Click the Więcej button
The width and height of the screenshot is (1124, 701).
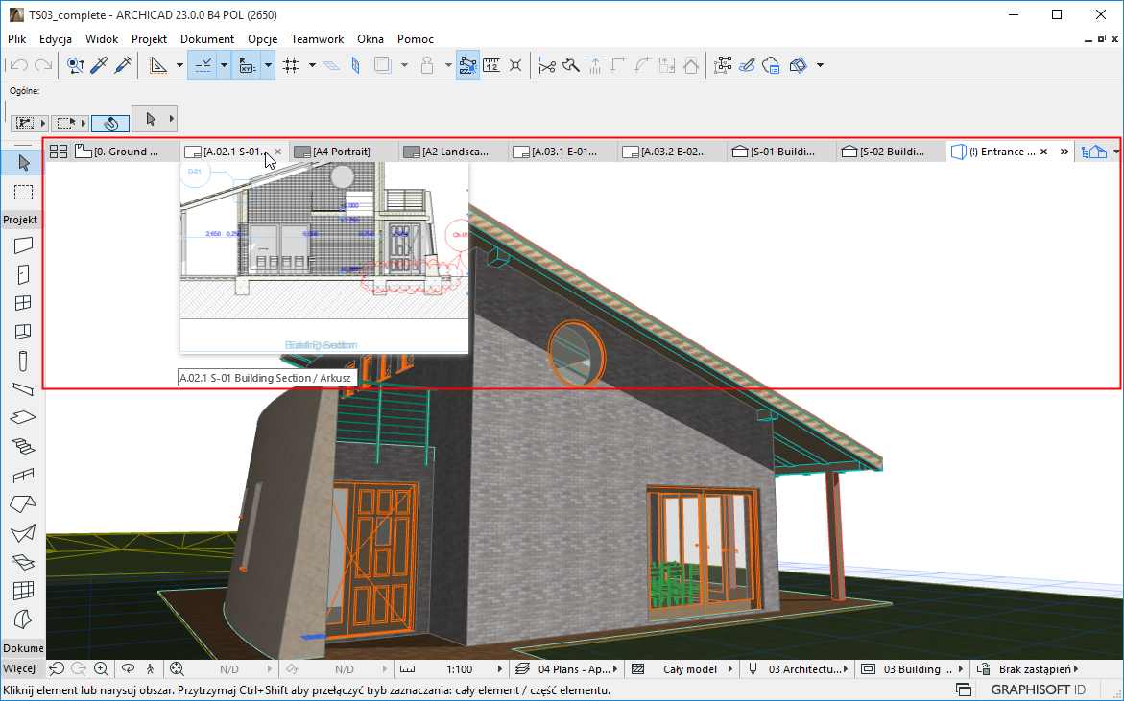click(x=19, y=668)
